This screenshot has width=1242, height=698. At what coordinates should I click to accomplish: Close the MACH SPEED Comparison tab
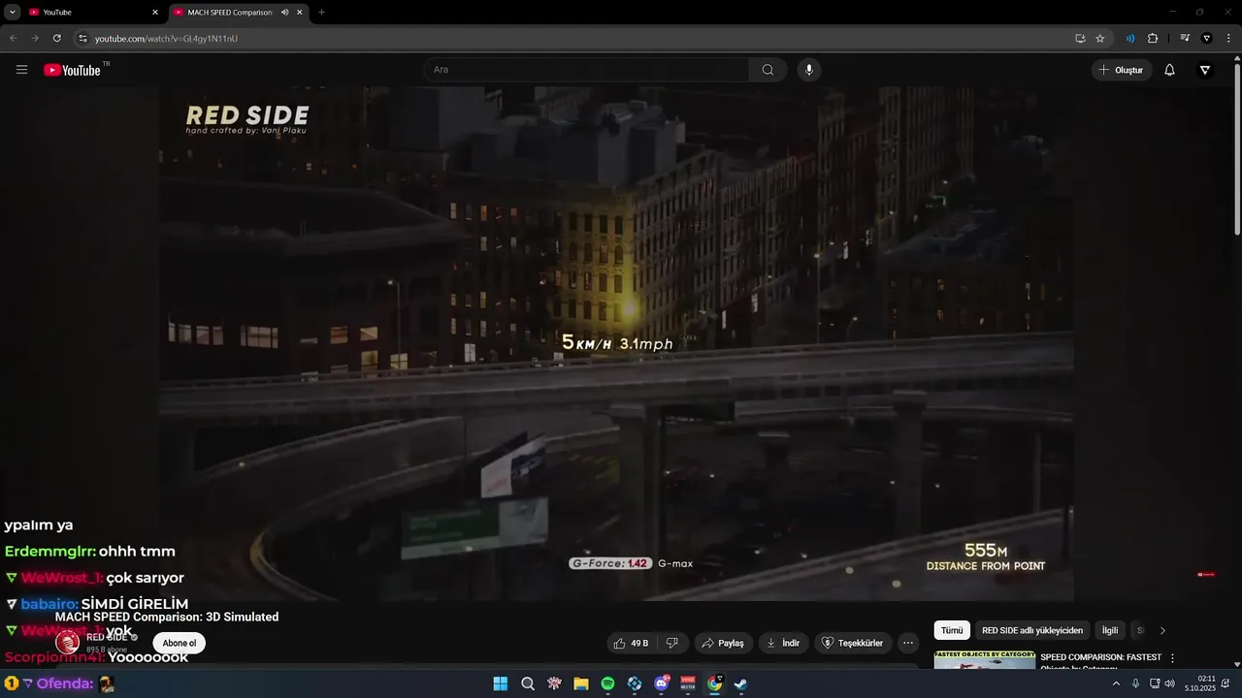(x=300, y=13)
